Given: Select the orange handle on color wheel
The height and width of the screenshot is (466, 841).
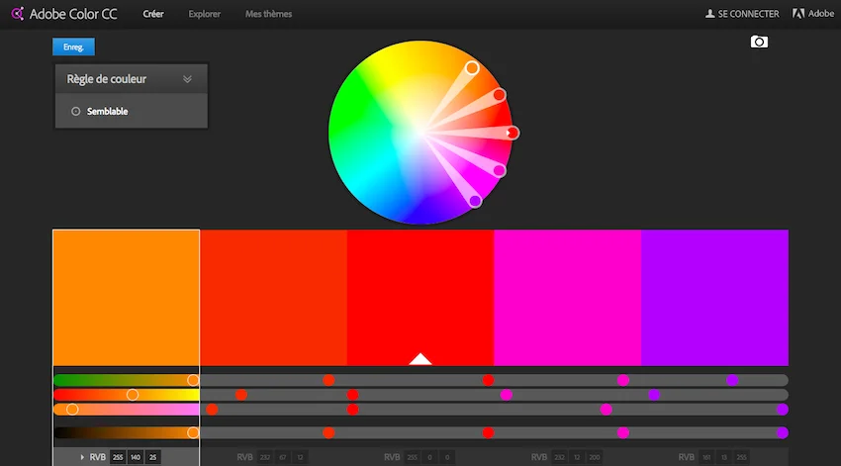Looking at the screenshot, I should tap(472, 68).
